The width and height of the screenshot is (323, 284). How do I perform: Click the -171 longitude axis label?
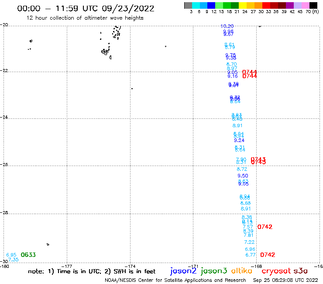click(x=193, y=266)
